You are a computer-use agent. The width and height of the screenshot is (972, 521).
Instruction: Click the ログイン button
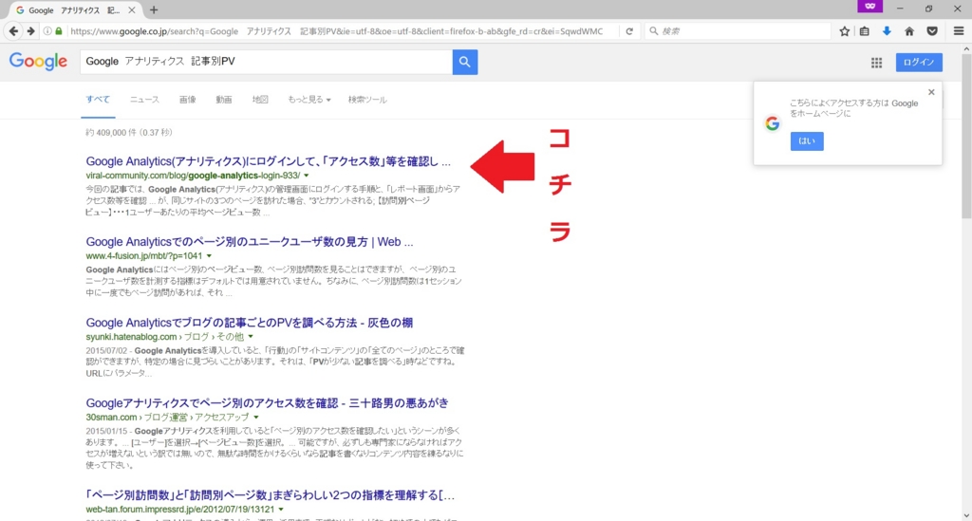(x=919, y=62)
